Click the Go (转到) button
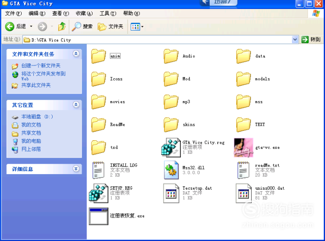The image size is (325, 241). tap(311, 40)
